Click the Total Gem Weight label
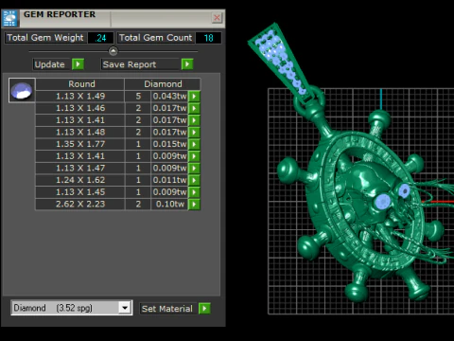 pos(45,38)
